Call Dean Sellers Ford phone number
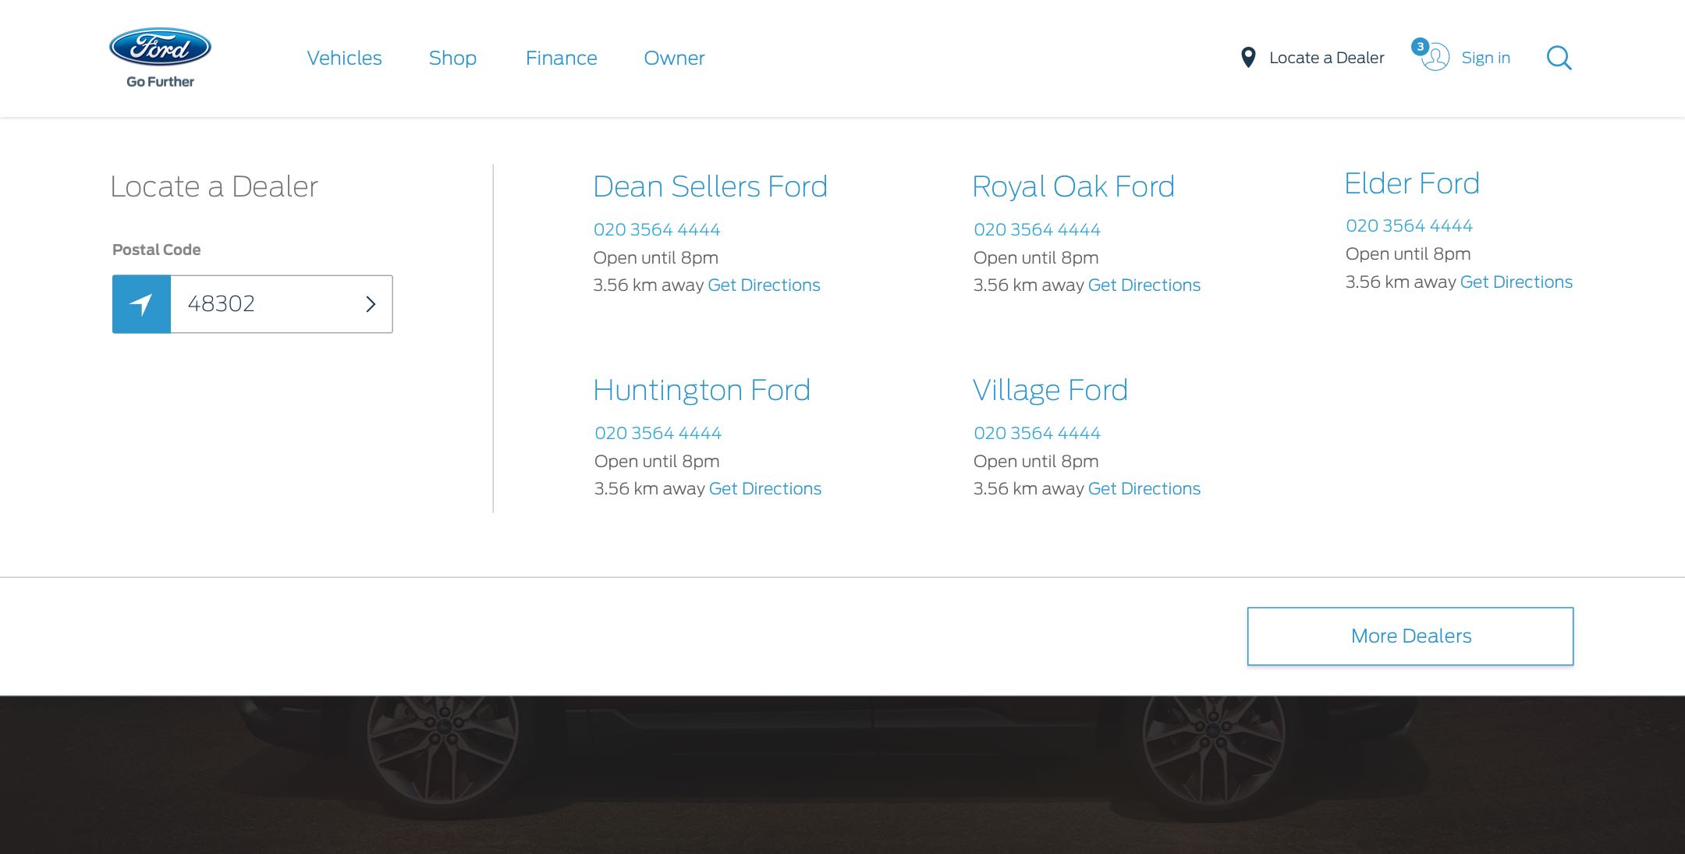 (657, 229)
